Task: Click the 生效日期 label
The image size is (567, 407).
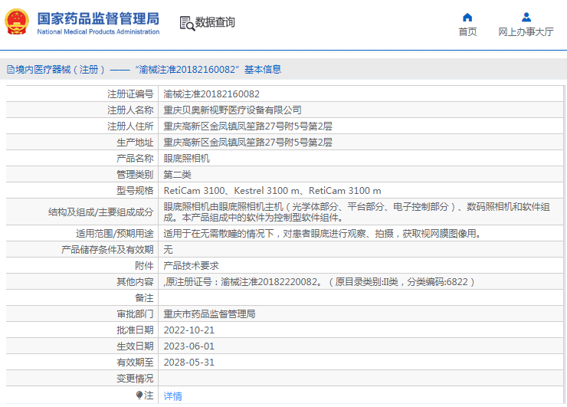Action: point(136,346)
